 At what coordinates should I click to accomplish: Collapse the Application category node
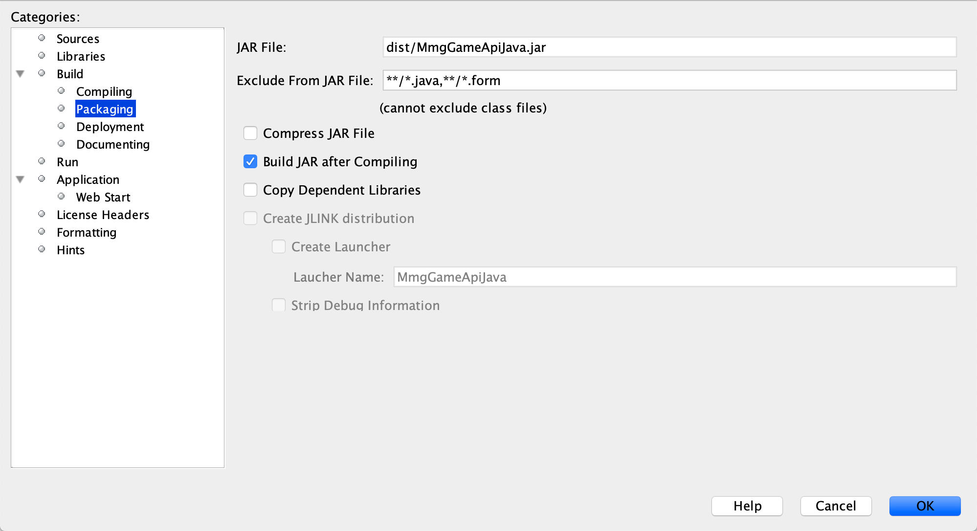20,179
